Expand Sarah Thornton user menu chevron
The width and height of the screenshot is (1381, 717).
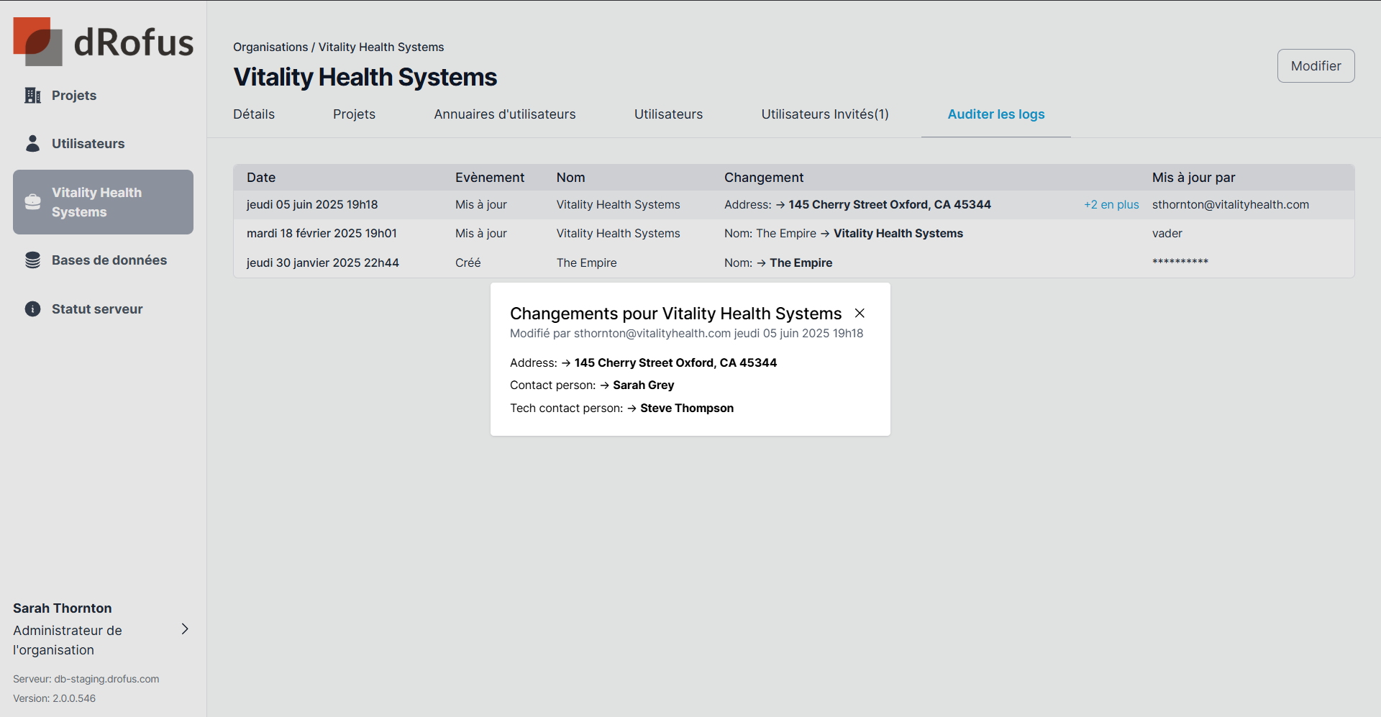(x=185, y=629)
